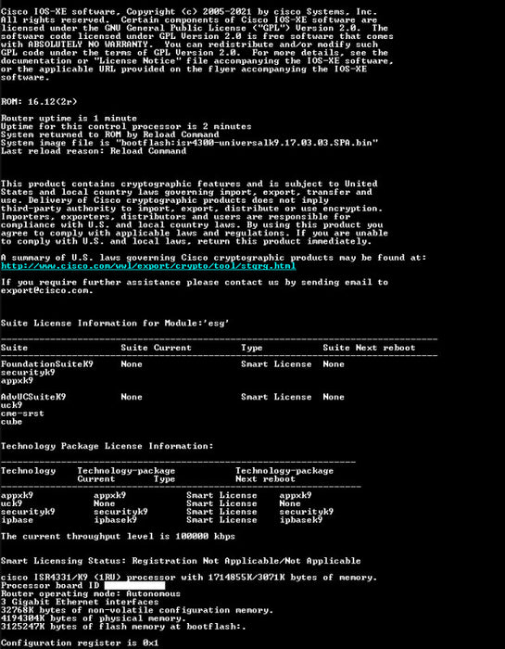Click the AdvUCSuiteK9 suite entry

tap(33, 397)
